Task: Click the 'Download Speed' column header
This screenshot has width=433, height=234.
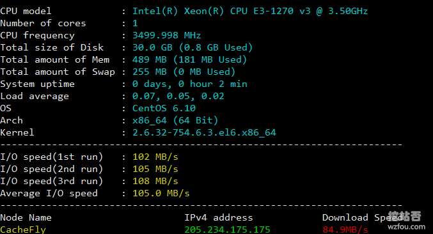Action: [362, 217]
